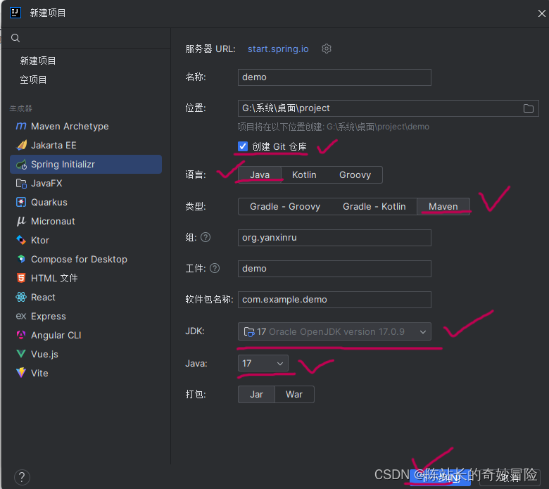Choose Maven build type
This screenshot has height=489, width=549.
pyautogui.click(x=443, y=207)
